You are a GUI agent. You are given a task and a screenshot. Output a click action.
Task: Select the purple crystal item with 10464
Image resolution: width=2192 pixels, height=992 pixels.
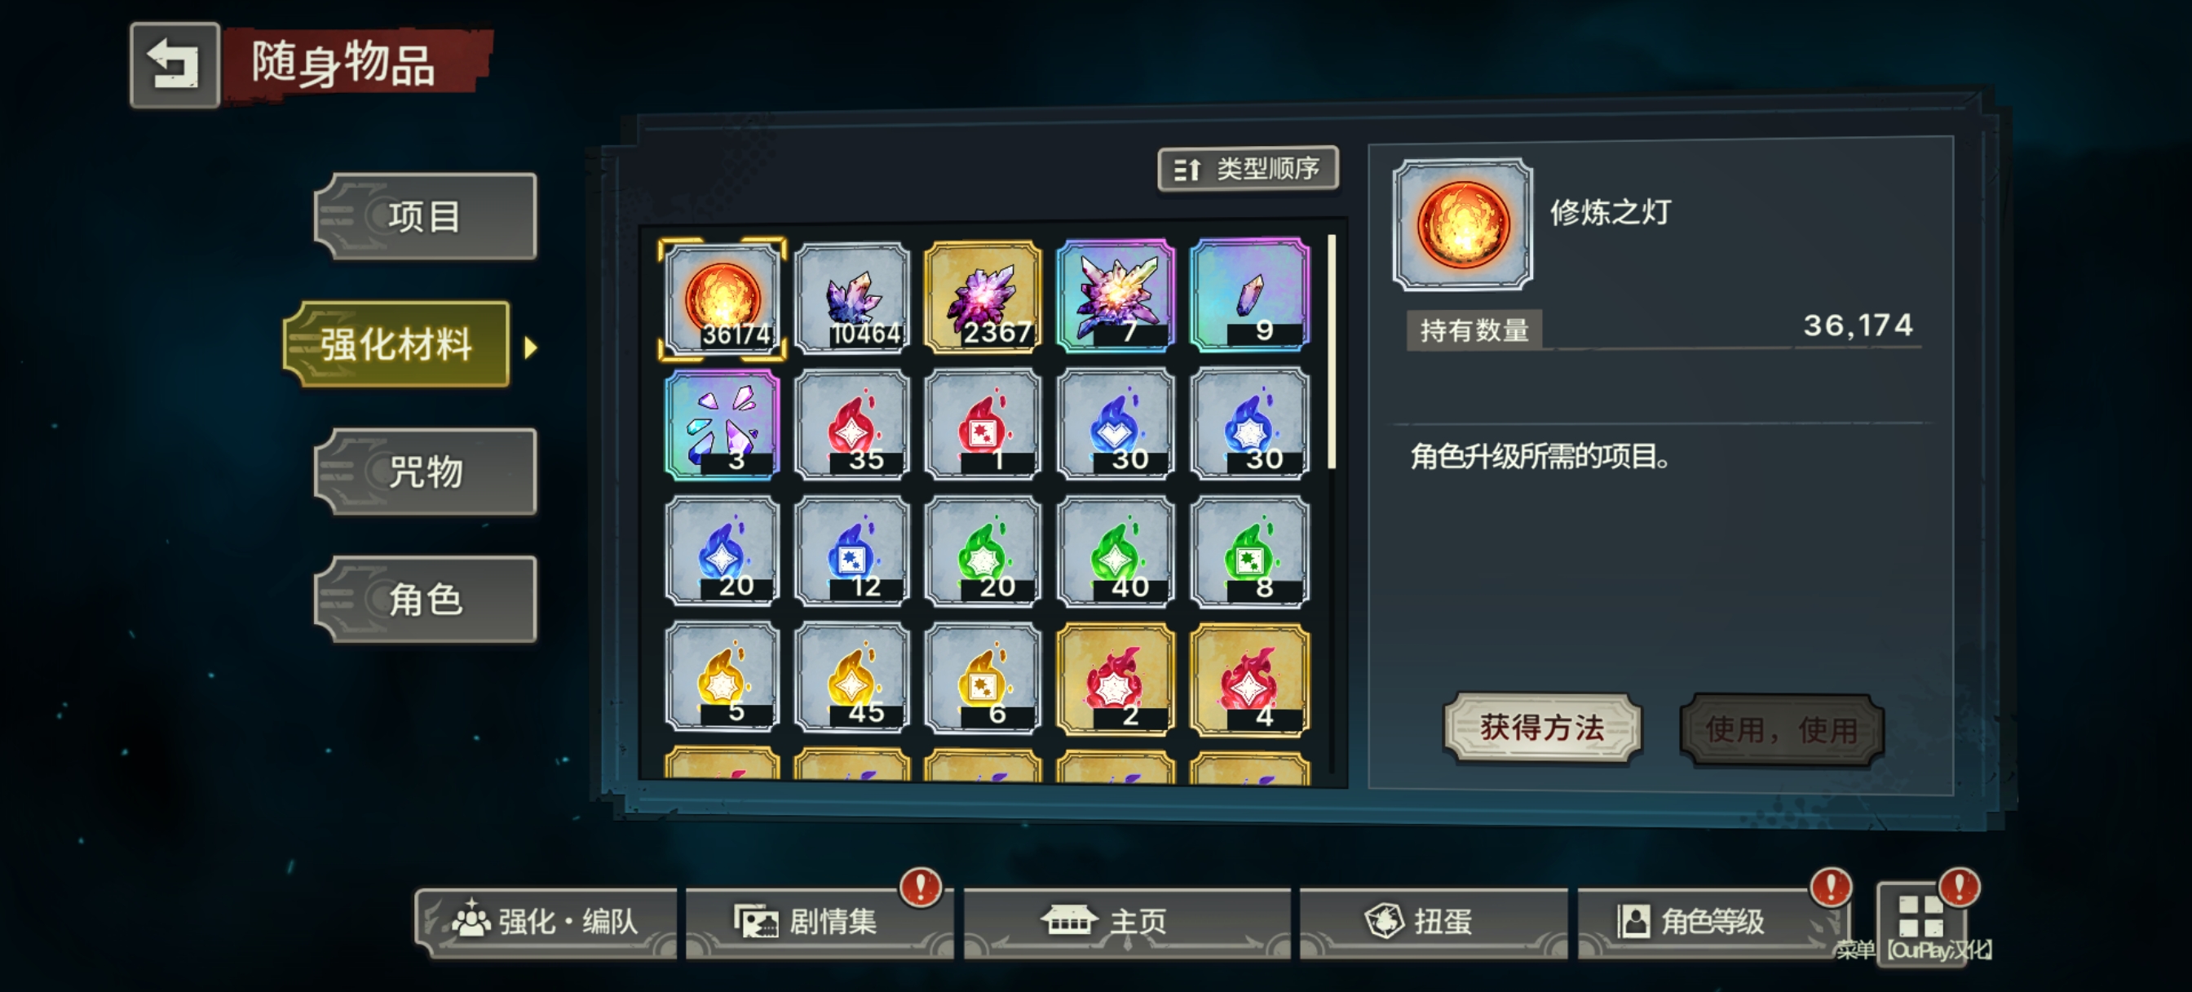(x=852, y=298)
